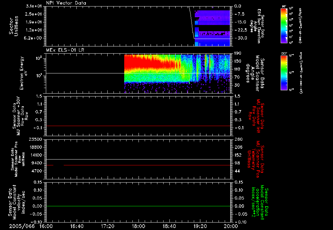
Task: Click the 10² electron energy tick label
Action: tap(39, 58)
